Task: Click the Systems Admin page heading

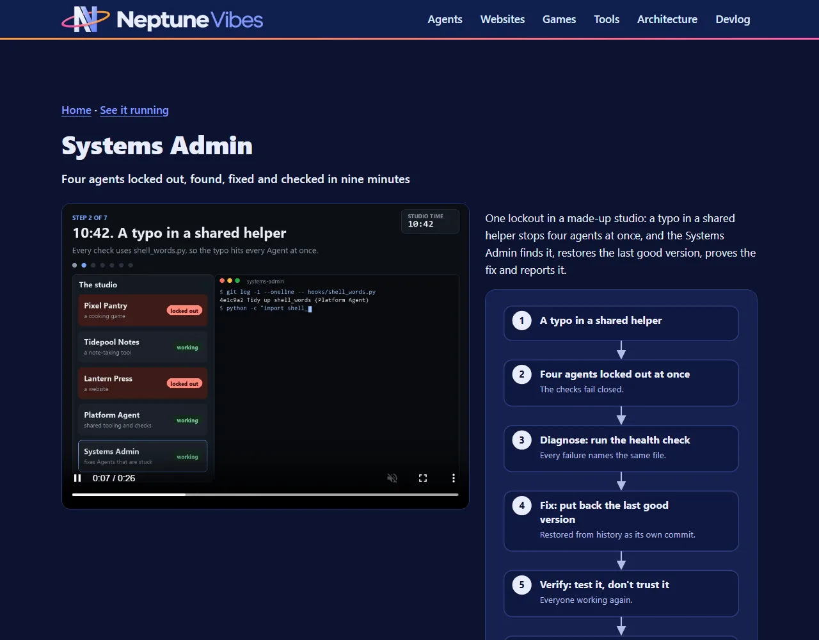Action: coord(157,146)
